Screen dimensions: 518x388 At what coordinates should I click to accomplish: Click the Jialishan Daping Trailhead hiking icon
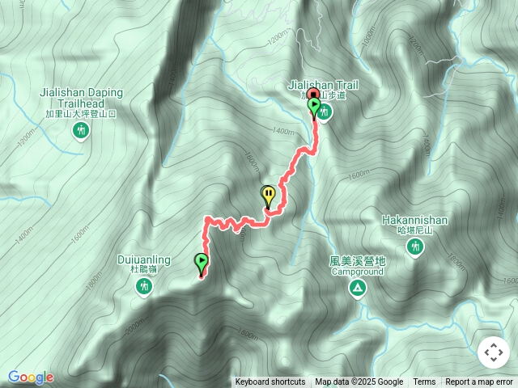[x=81, y=131]
